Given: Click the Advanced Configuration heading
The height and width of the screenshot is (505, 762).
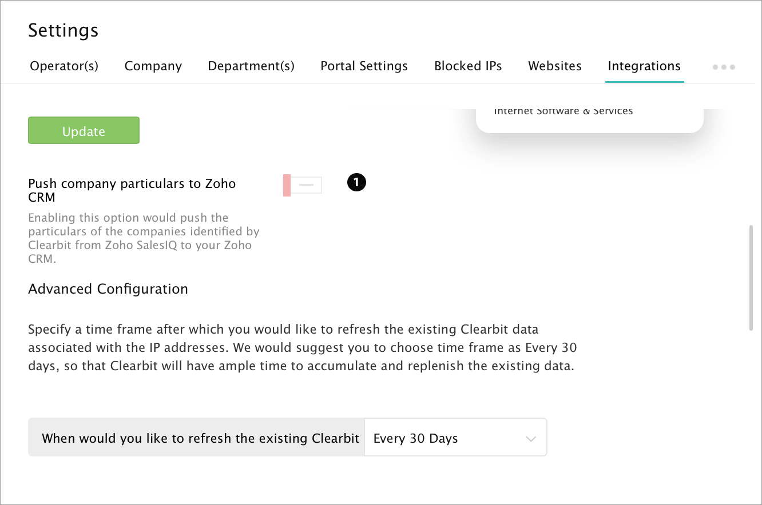Looking at the screenshot, I should 108,289.
